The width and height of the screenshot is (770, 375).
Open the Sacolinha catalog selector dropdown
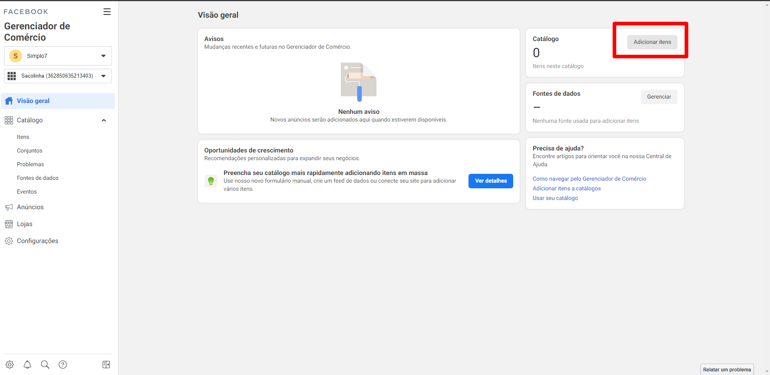pos(58,76)
